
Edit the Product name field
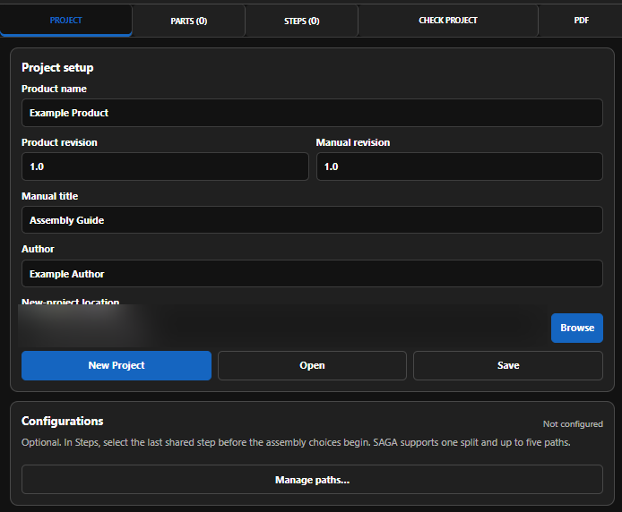tap(312, 113)
